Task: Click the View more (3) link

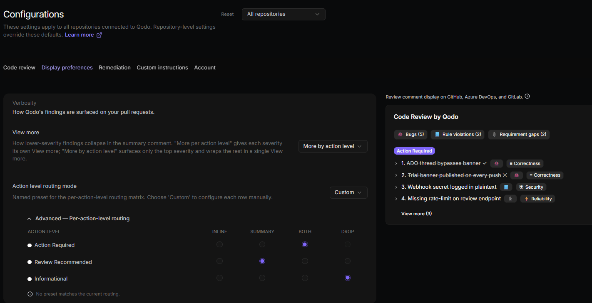Action: click(416, 214)
